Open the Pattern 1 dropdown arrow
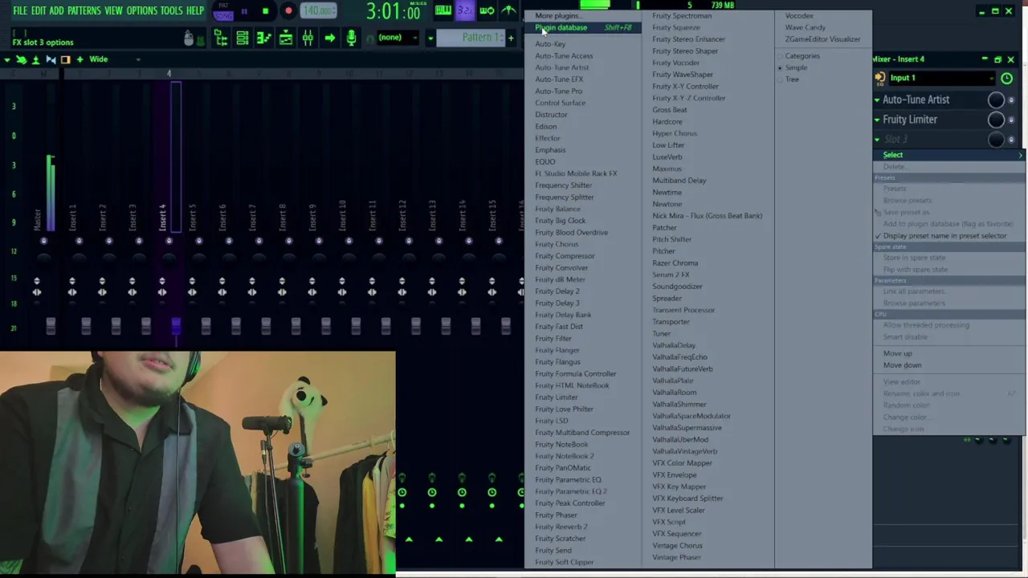1028x578 pixels. (x=430, y=38)
